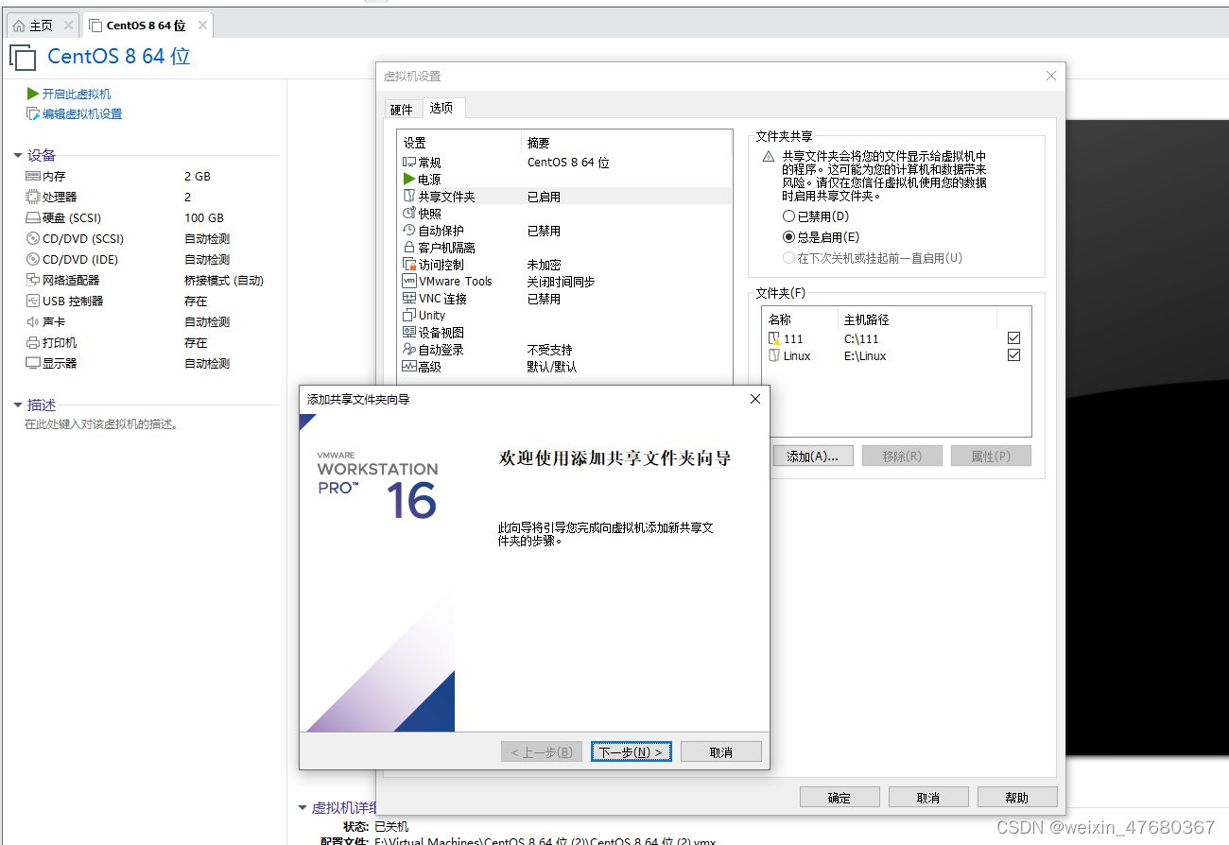Select the 打印机 printer icon

click(x=33, y=343)
